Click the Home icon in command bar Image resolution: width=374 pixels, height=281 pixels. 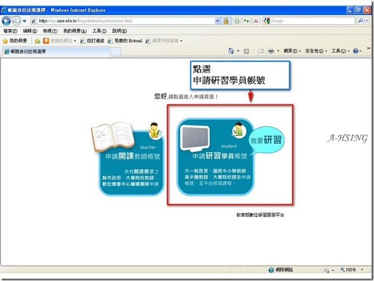(x=231, y=51)
